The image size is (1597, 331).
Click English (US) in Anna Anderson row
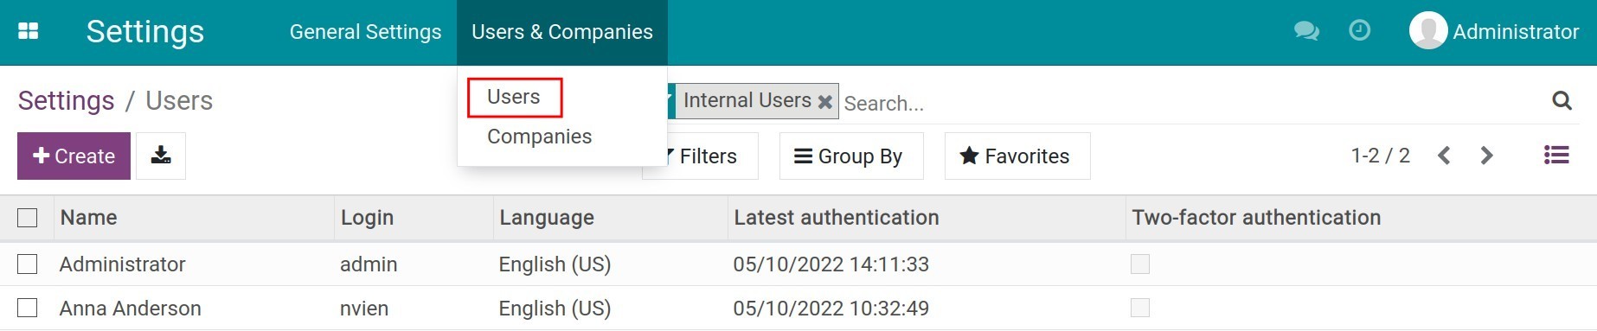pyautogui.click(x=555, y=309)
